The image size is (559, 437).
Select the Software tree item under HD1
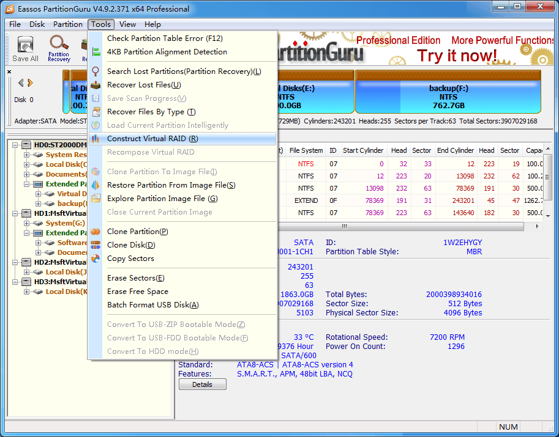pos(72,243)
